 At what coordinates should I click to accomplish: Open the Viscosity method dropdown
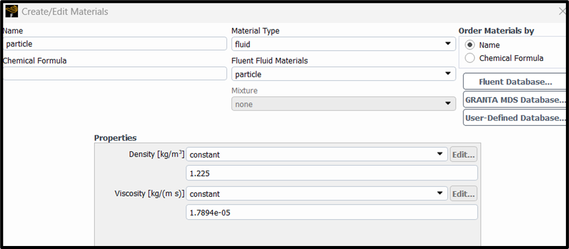tap(316, 194)
